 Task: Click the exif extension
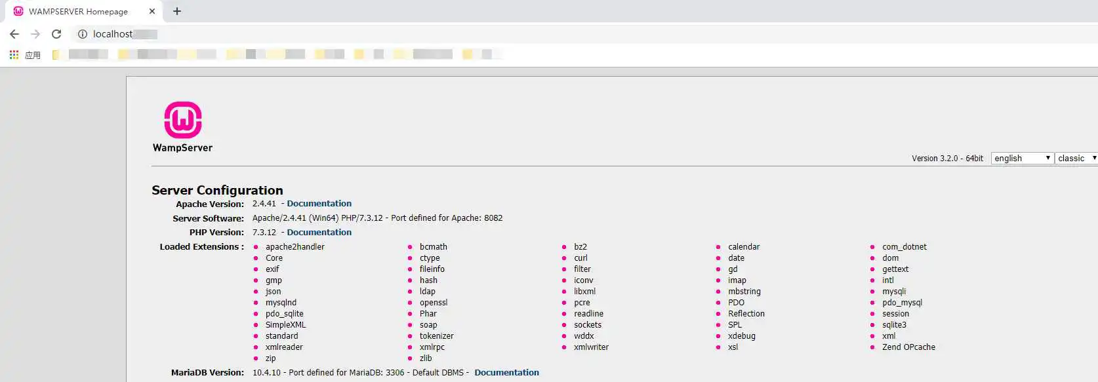(x=272, y=269)
